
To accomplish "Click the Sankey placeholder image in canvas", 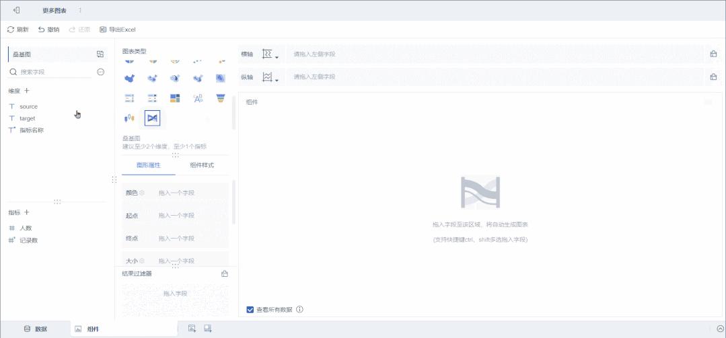I will [480, 192].
